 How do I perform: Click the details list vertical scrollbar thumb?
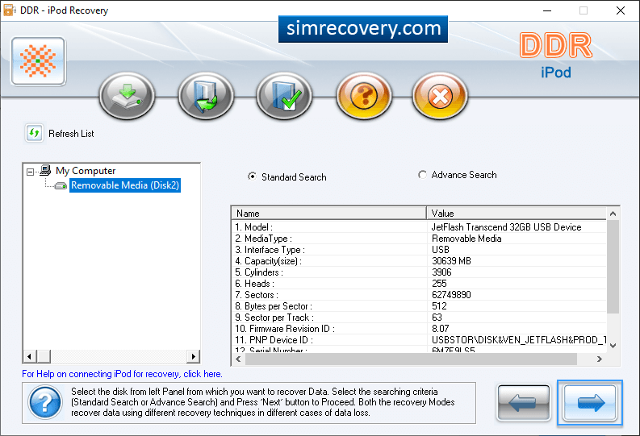coord(613,267)
